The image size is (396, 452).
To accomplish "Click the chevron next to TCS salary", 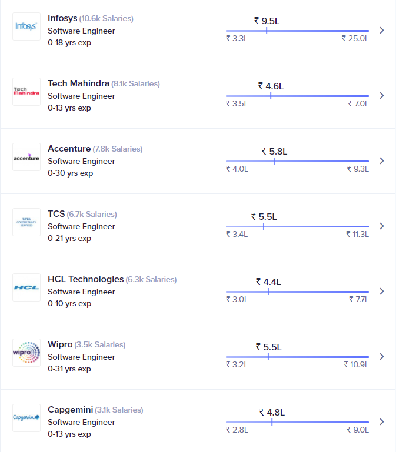I will [382, 226].
